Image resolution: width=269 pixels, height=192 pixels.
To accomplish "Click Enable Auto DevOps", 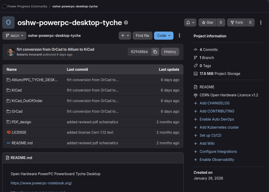I will pyautogui.click(x=217, y=119).
